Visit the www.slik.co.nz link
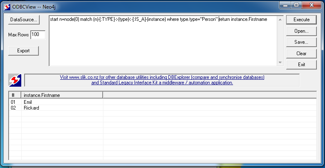Image resolution: width=325 pixels, height=168 pixels. tap(162, 77)
